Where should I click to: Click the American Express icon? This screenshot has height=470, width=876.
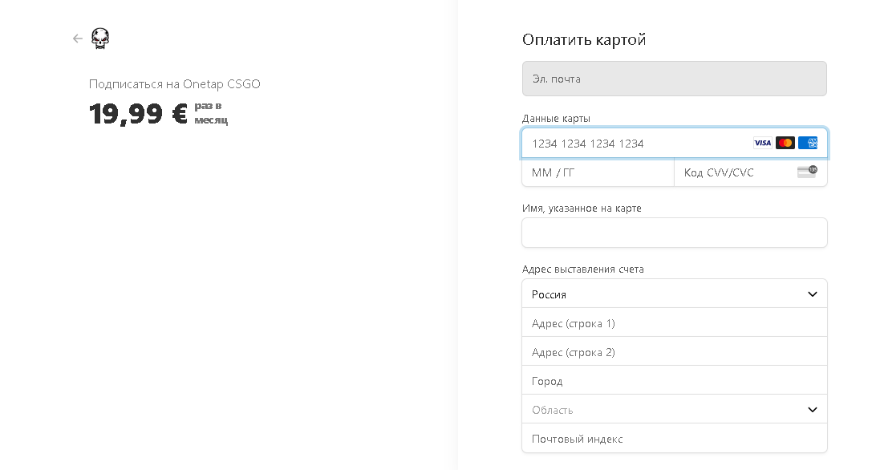[808, 144]
